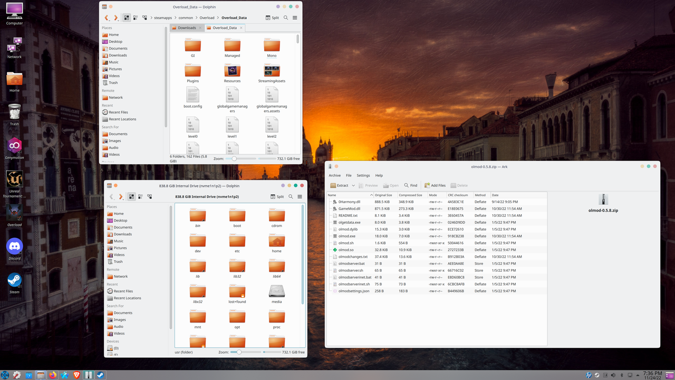Click Split button in Internal Drive window

point(277,197)
